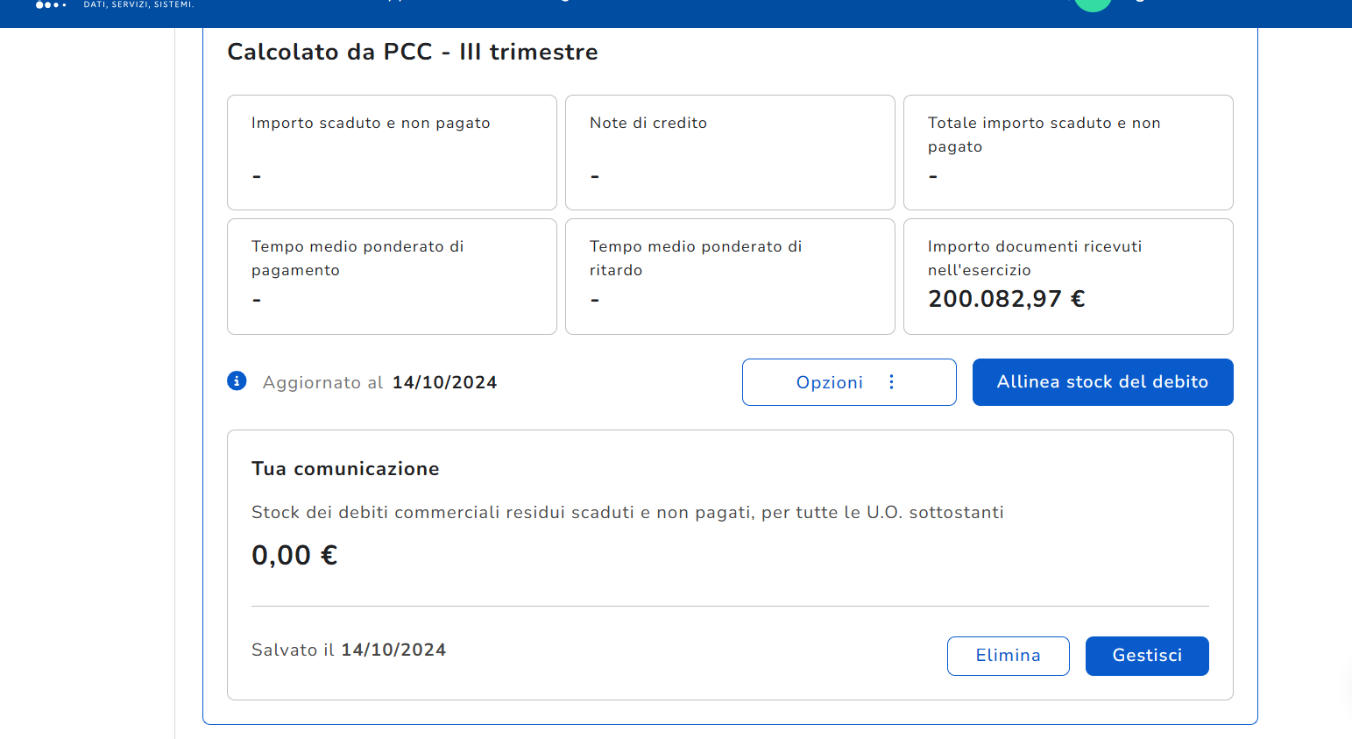Open the Opzioni dropdown menu
The width and height of the screenshot is (1352, 739).
(x=848, y=382)
